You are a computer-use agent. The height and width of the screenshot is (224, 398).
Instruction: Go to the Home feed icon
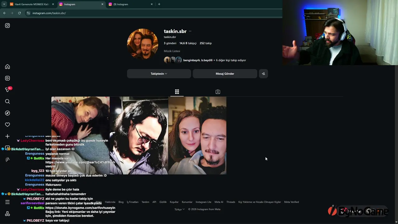(x=7, y=67)
